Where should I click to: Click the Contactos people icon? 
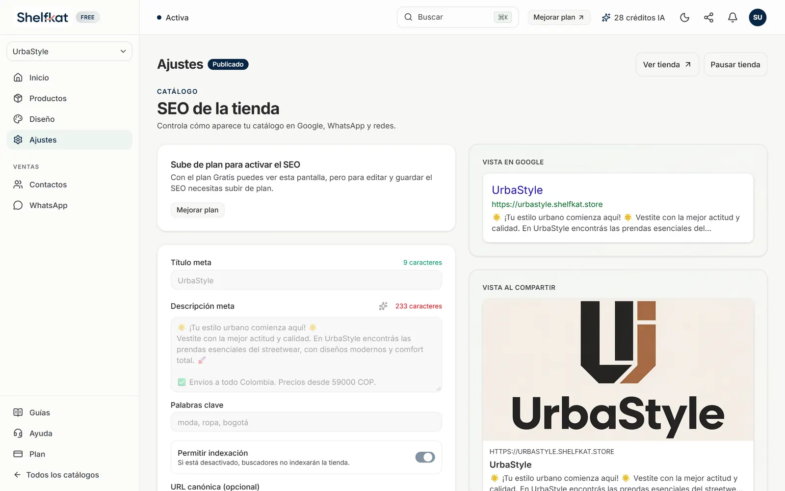[x=18, y=185]
